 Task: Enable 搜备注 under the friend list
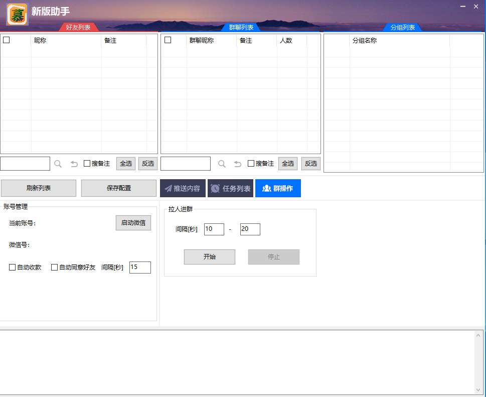87,164
